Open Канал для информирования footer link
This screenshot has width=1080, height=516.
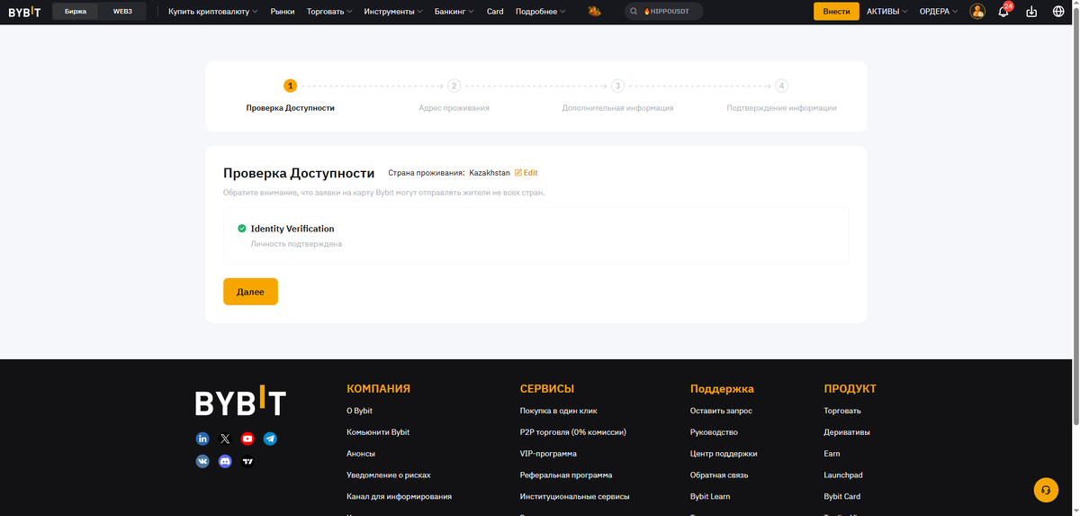coord(399,496)
